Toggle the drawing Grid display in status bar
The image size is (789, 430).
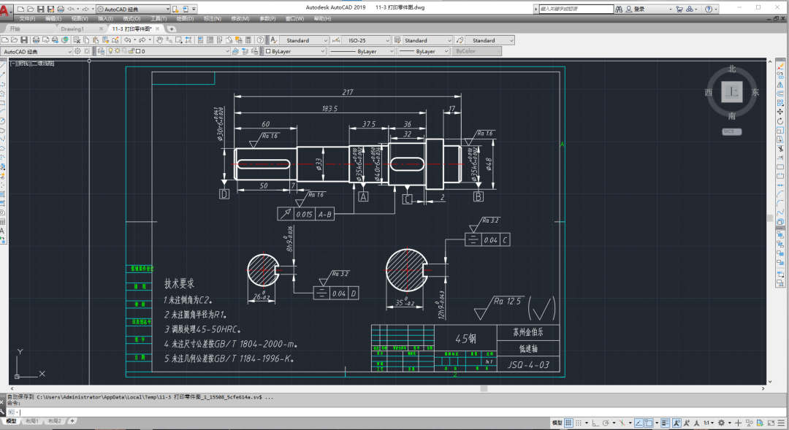[x=568, y=423]
